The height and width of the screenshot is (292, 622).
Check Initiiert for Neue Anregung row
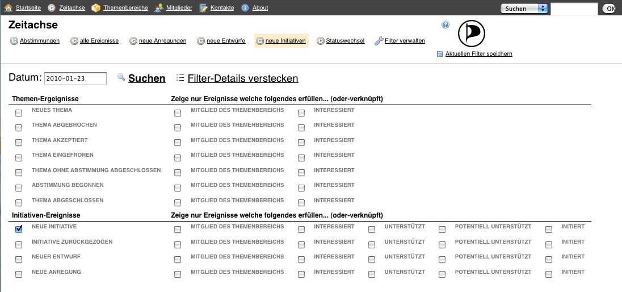(549, 275)
